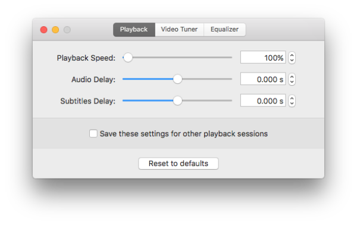Close the window with red button

pyautogui.click(x=43, y=30)
